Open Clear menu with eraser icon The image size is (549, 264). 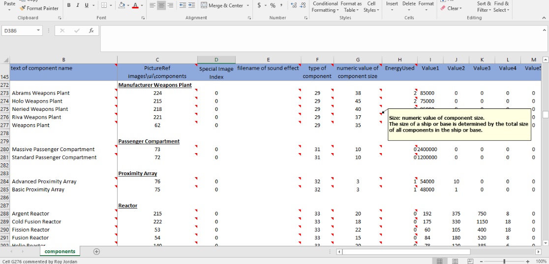tap(451, 8)
